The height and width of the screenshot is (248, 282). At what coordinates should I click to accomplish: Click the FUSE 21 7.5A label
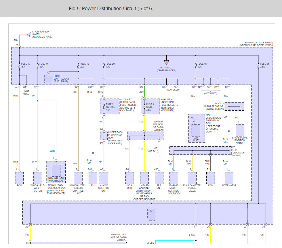pos(264,65)
